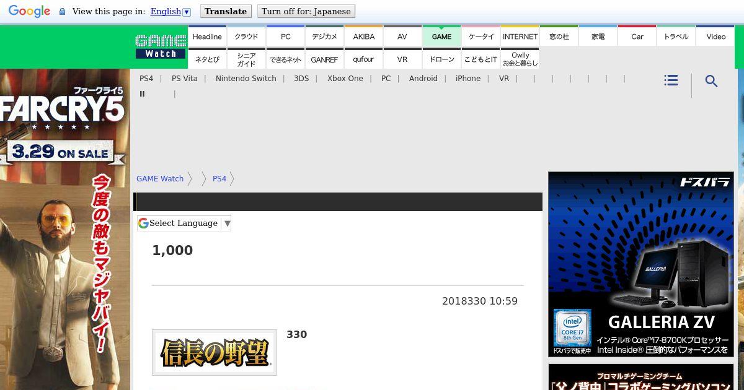Image resolution: width=744 pixels, height=390 pixels.
Task: Open the ケータイ tab
Action: pos(481,37)
